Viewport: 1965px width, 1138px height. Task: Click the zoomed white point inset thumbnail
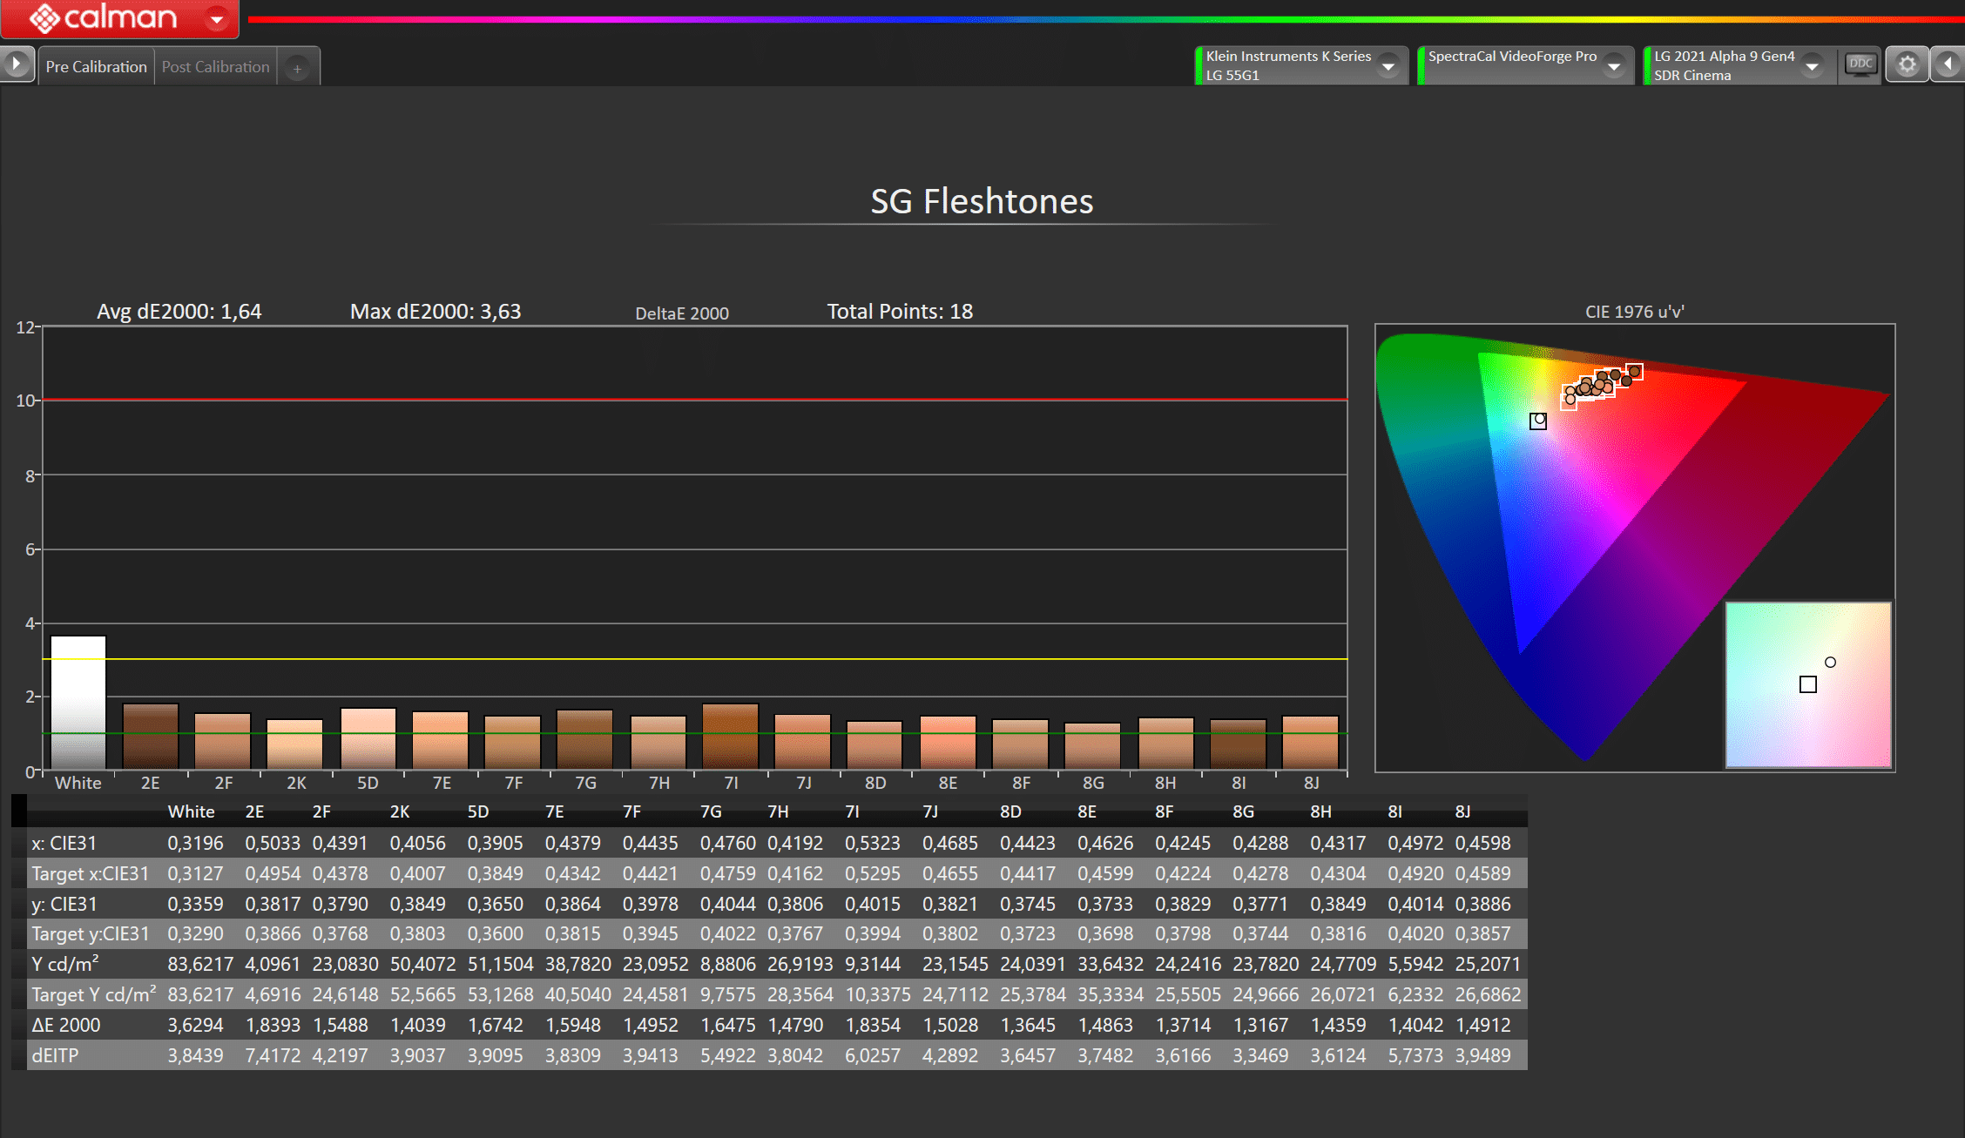[x=1808, y=684]
